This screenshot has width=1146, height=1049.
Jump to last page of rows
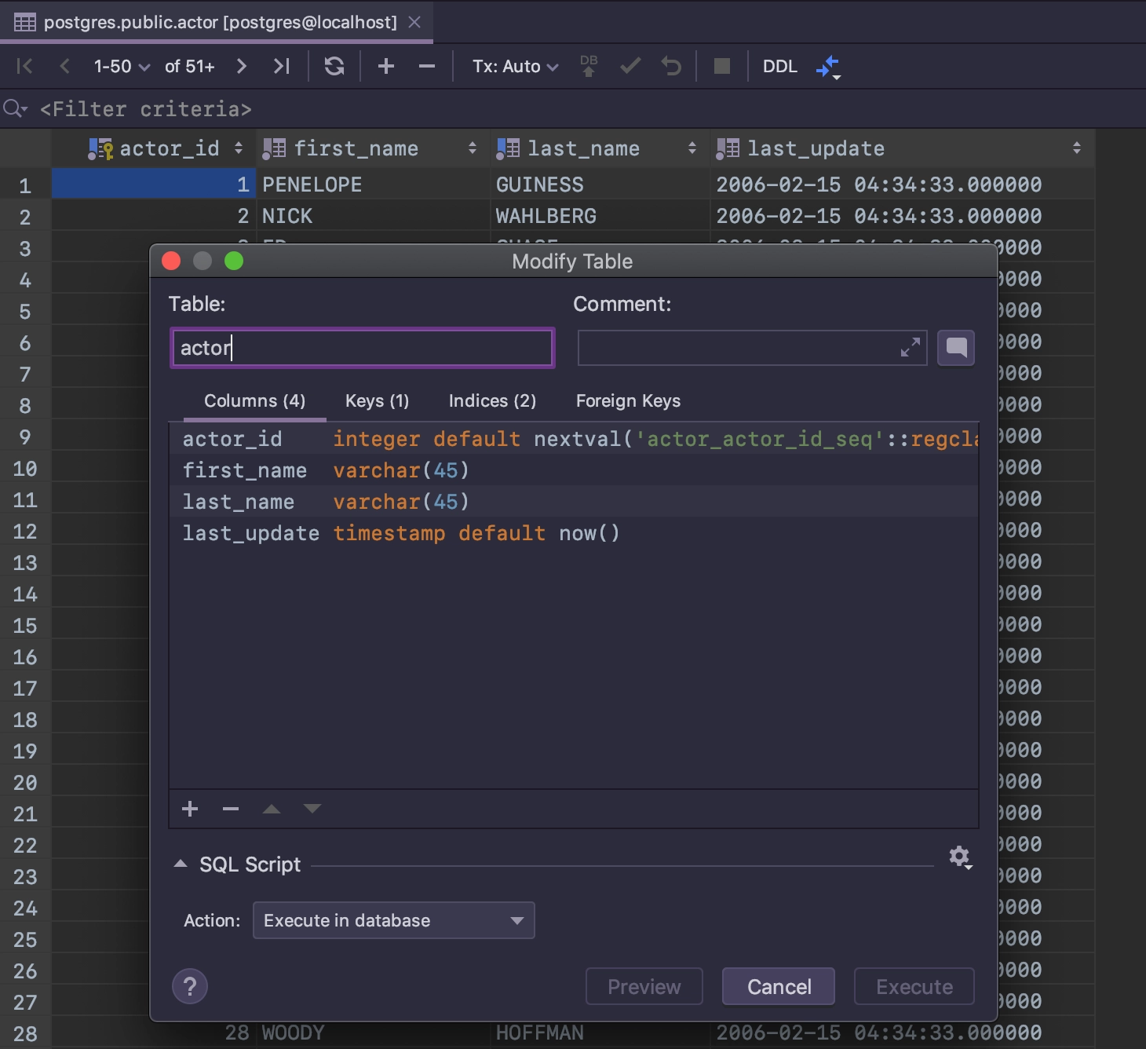pyautogui.click(x=282, y=66)
